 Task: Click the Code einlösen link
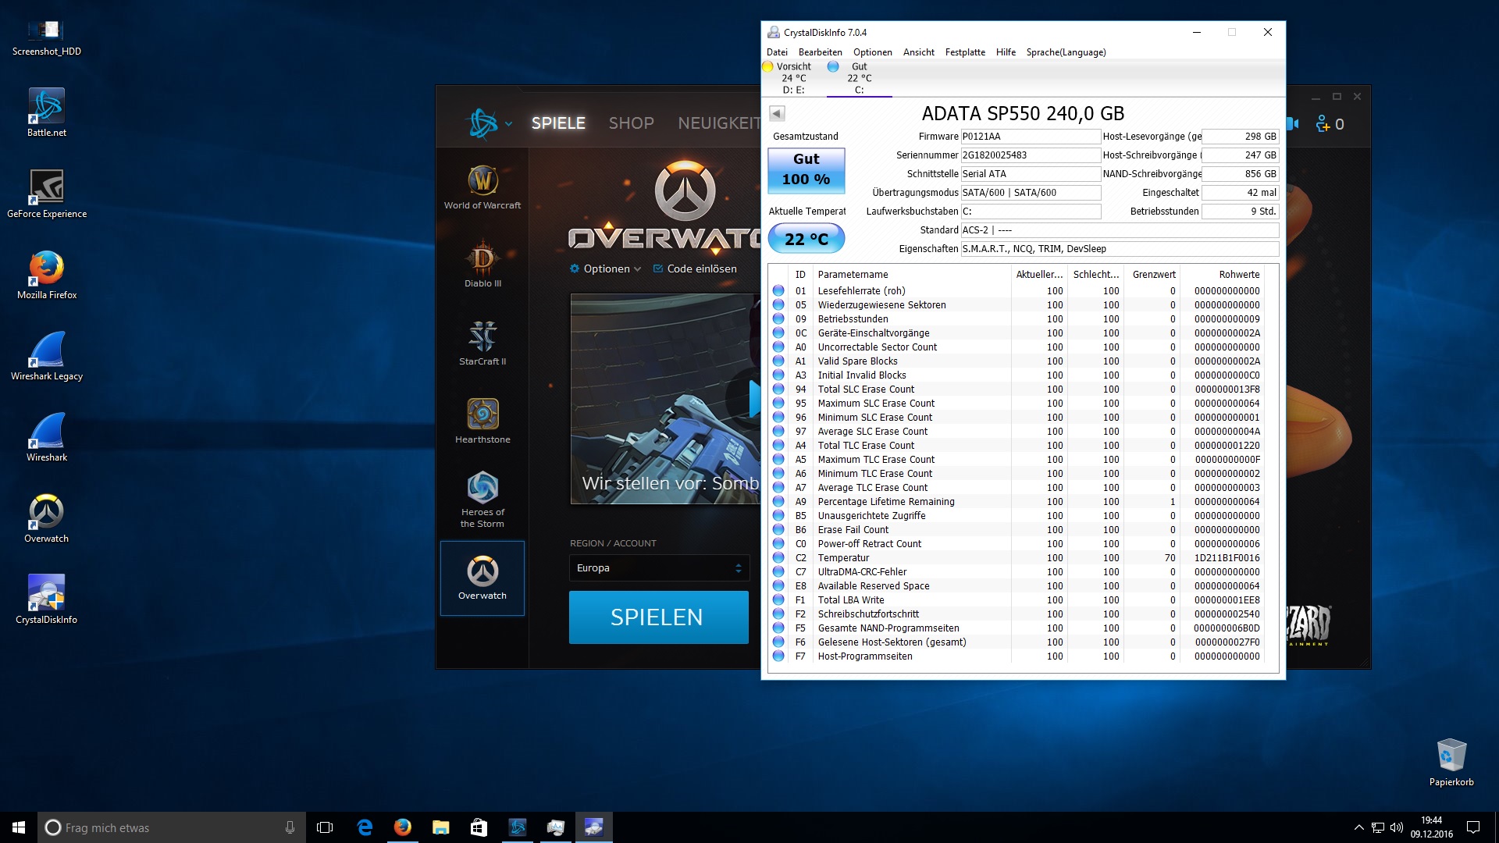coord(695,269)
